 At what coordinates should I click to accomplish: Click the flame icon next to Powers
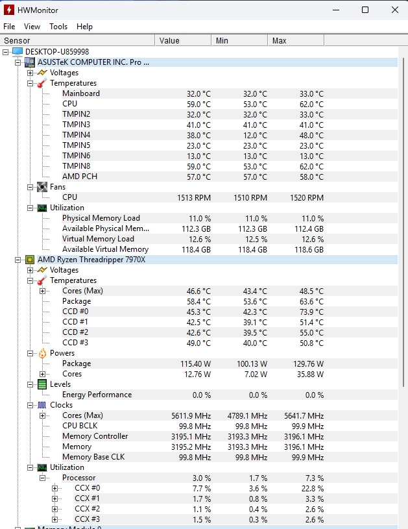[x=42, y=353]
